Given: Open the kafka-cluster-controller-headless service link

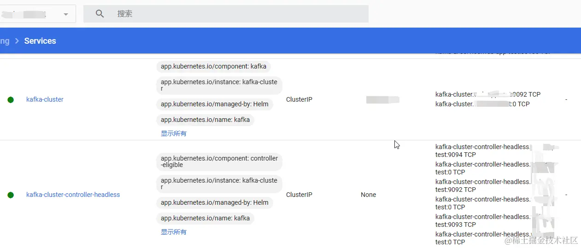Looking at the screenshot, I should coord(73,195).
